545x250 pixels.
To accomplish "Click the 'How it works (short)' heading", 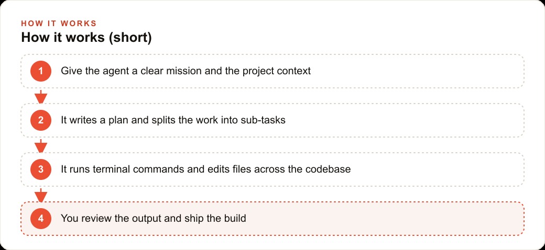I will pyautogui.click(x=86, y=38).
